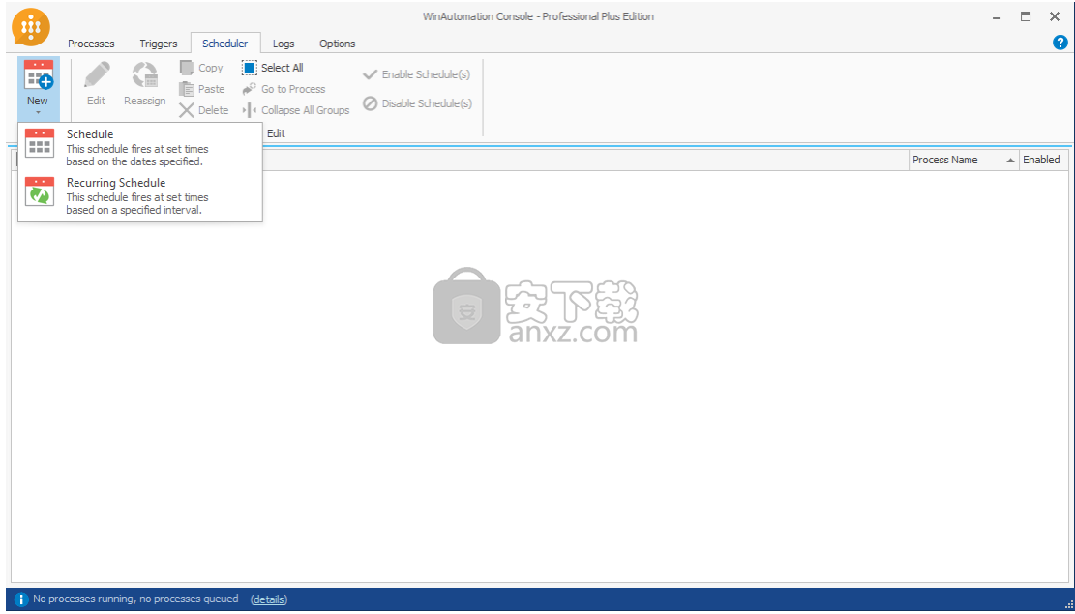Click the Go to Process icon
Viewport: 1075px width, 614px height.
250,88
